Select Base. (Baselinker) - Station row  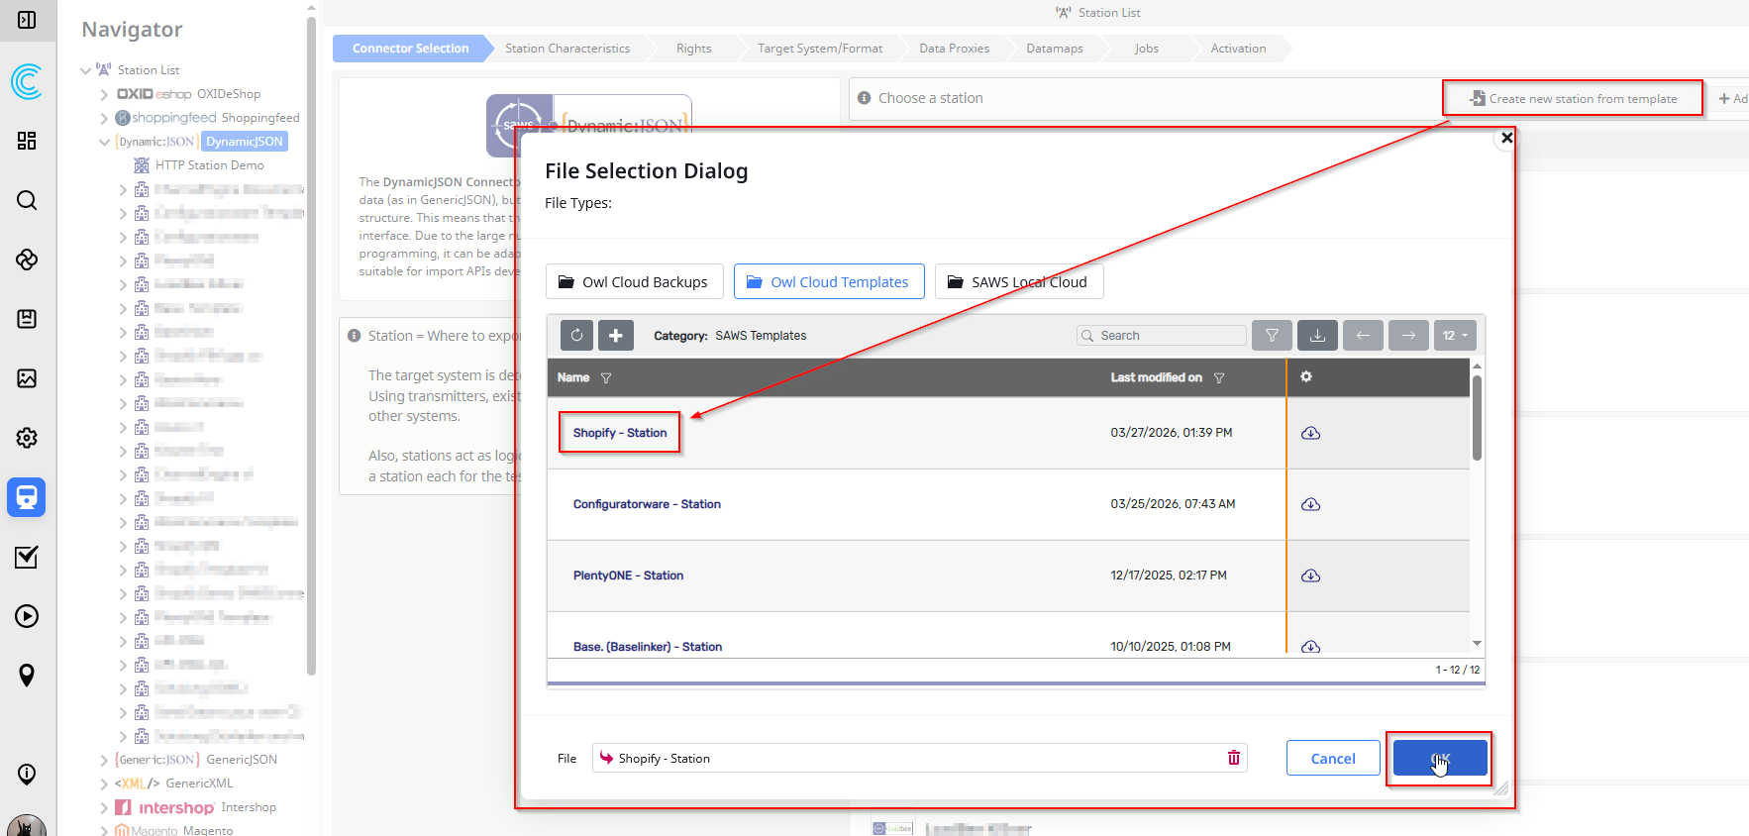[1008, 634]
